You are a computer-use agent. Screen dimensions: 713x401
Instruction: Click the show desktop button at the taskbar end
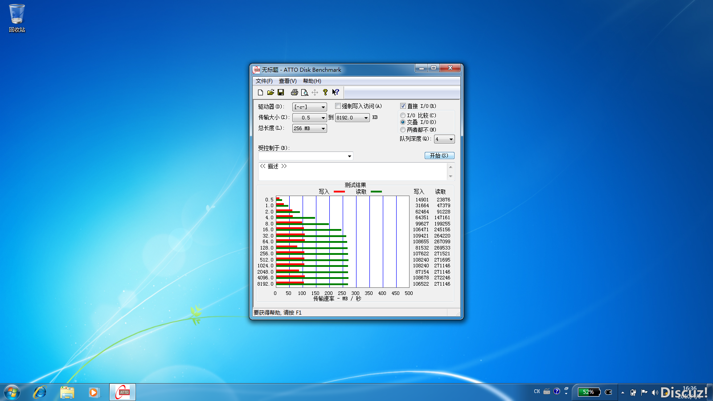[x=709, y=393]
